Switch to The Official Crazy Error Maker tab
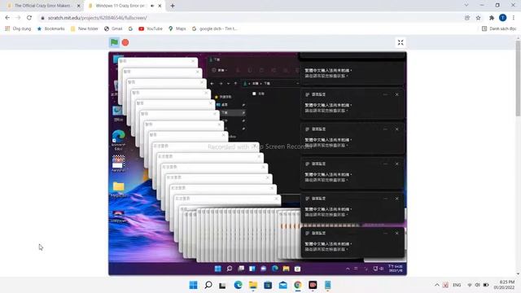521x293 pixels. click(43, 6)
